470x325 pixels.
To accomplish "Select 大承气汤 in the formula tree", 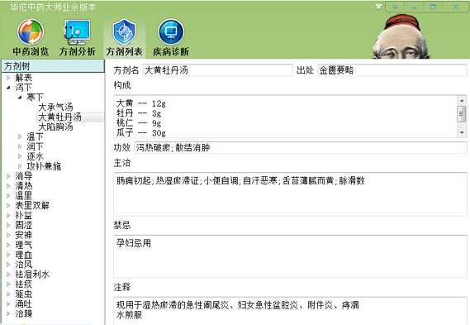I will 55,108.
